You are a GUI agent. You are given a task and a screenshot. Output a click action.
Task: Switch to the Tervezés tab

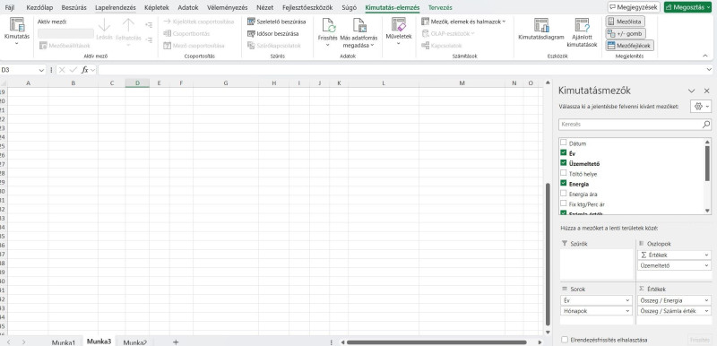click(x=440, y=8)
